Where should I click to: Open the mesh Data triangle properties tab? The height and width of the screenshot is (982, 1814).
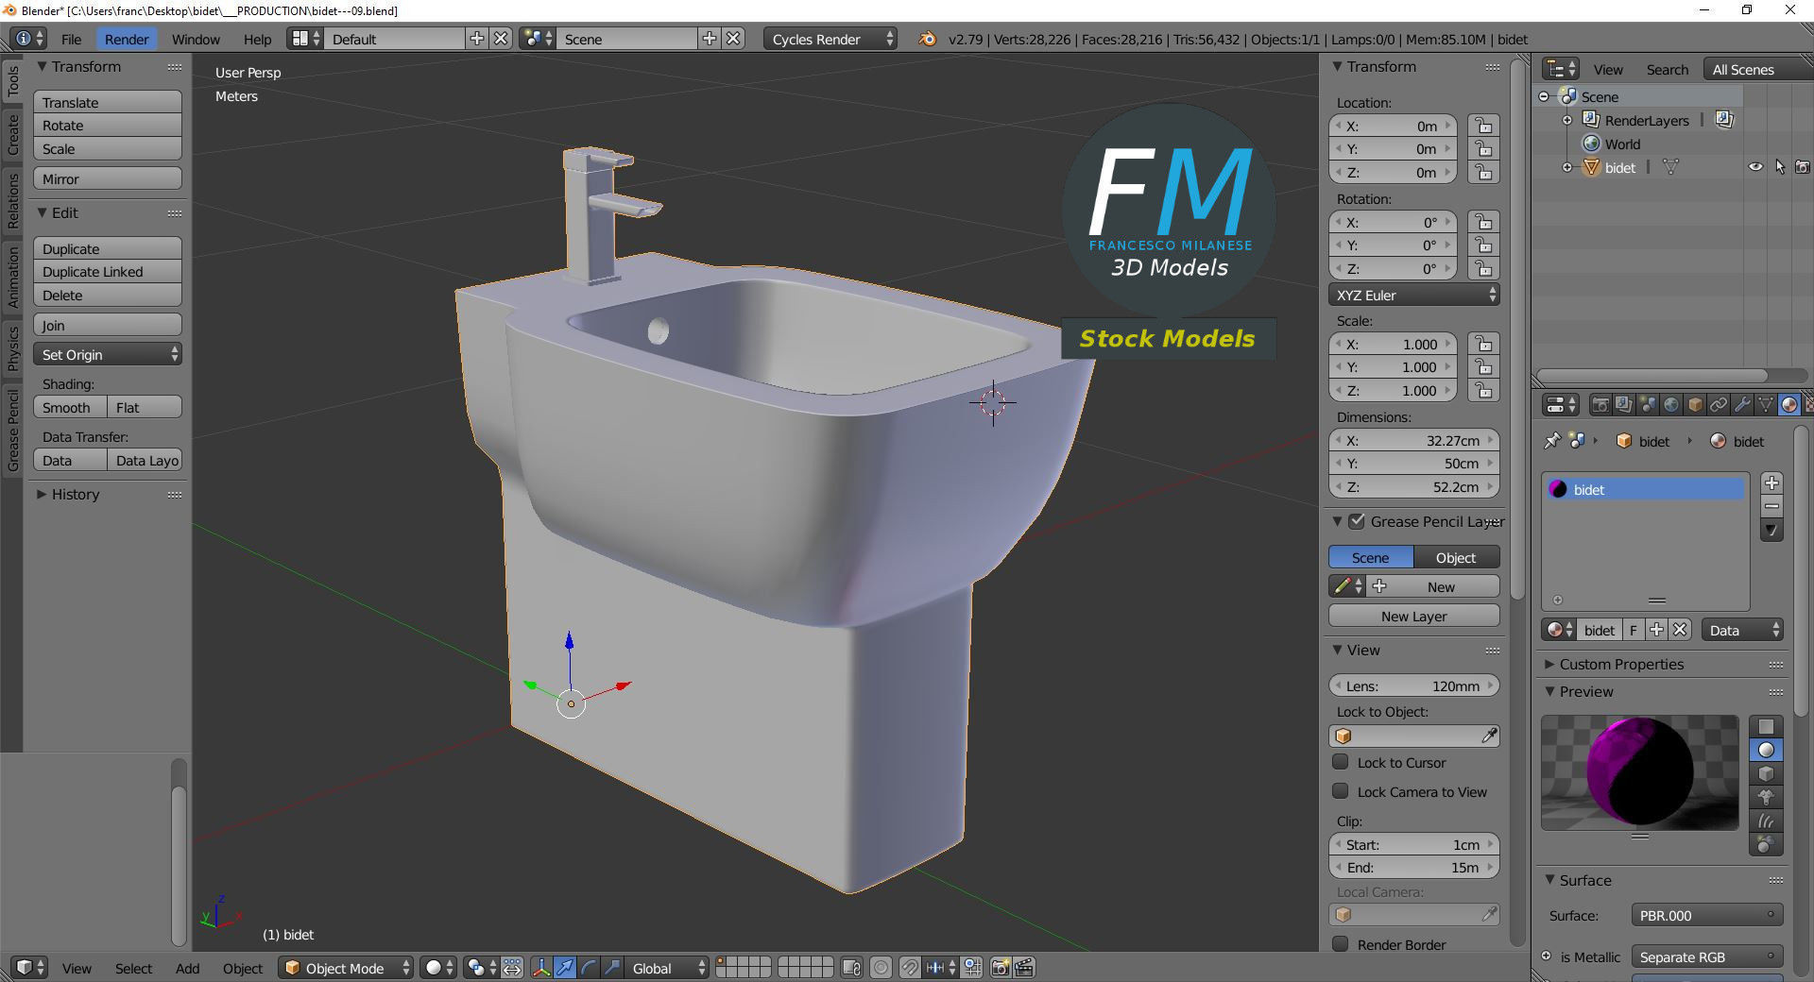(1766, 405)
